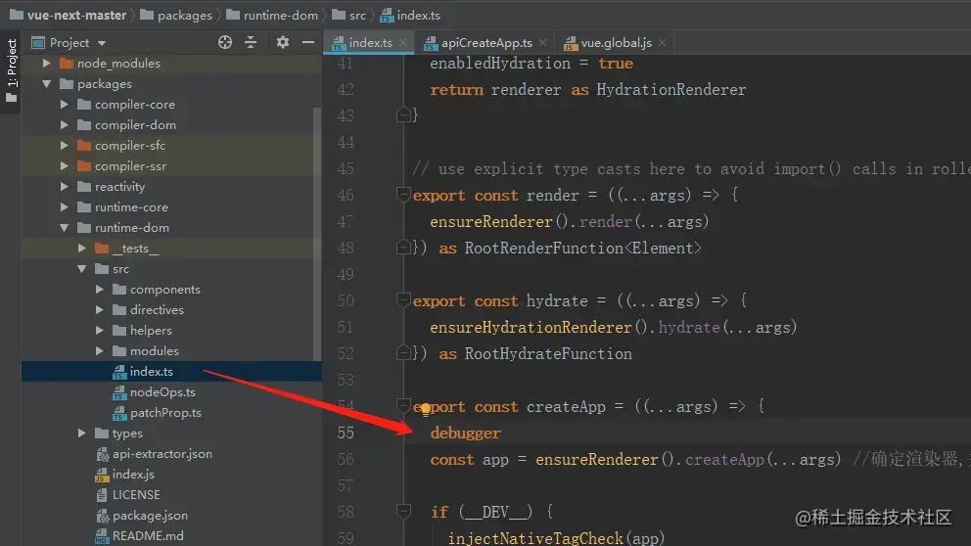Image resolution: width=971 pixels, height=546 pixels.
Task: Switch to apiCreateApp.ts editor tab
Action: pyautogui.click(x=486, y=43)
